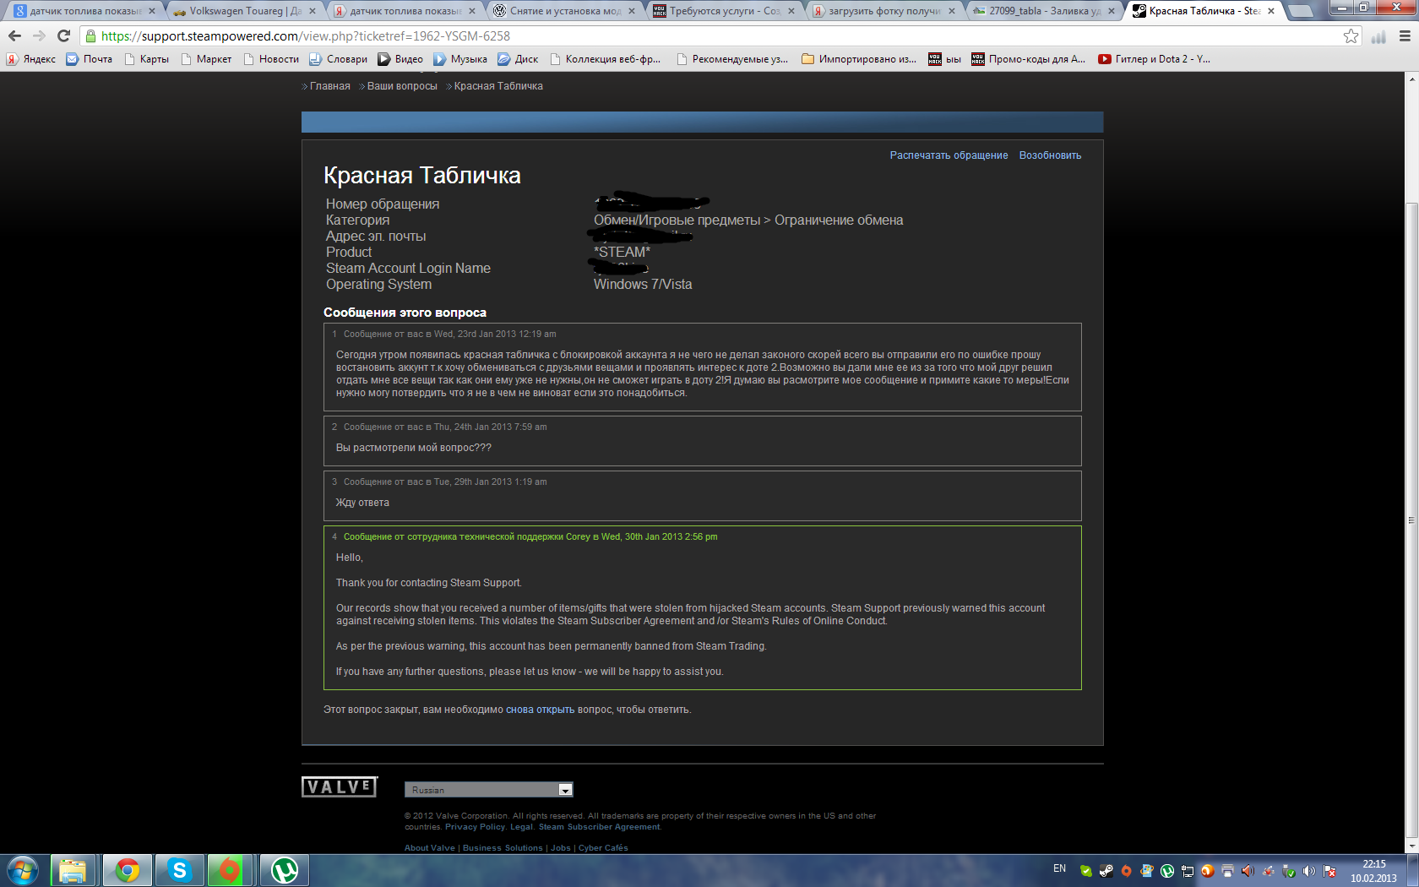Click the network tray icon
This screenshot has width=1419, height=887.
tap(1187, 871)
